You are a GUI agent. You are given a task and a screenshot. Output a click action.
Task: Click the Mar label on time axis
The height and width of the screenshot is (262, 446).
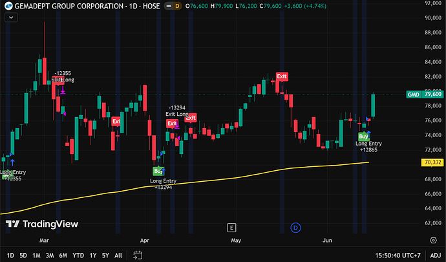[x=44, y=241]
